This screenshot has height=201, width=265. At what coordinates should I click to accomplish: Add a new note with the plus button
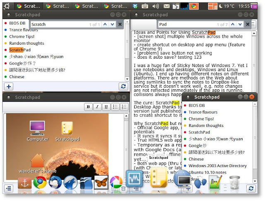tap(9, 86)
